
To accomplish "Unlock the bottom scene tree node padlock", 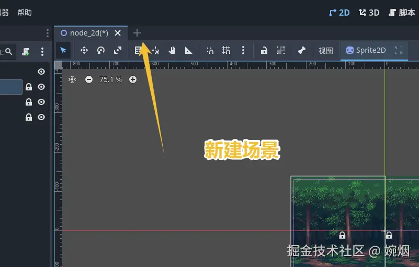I will coord(29,117).
